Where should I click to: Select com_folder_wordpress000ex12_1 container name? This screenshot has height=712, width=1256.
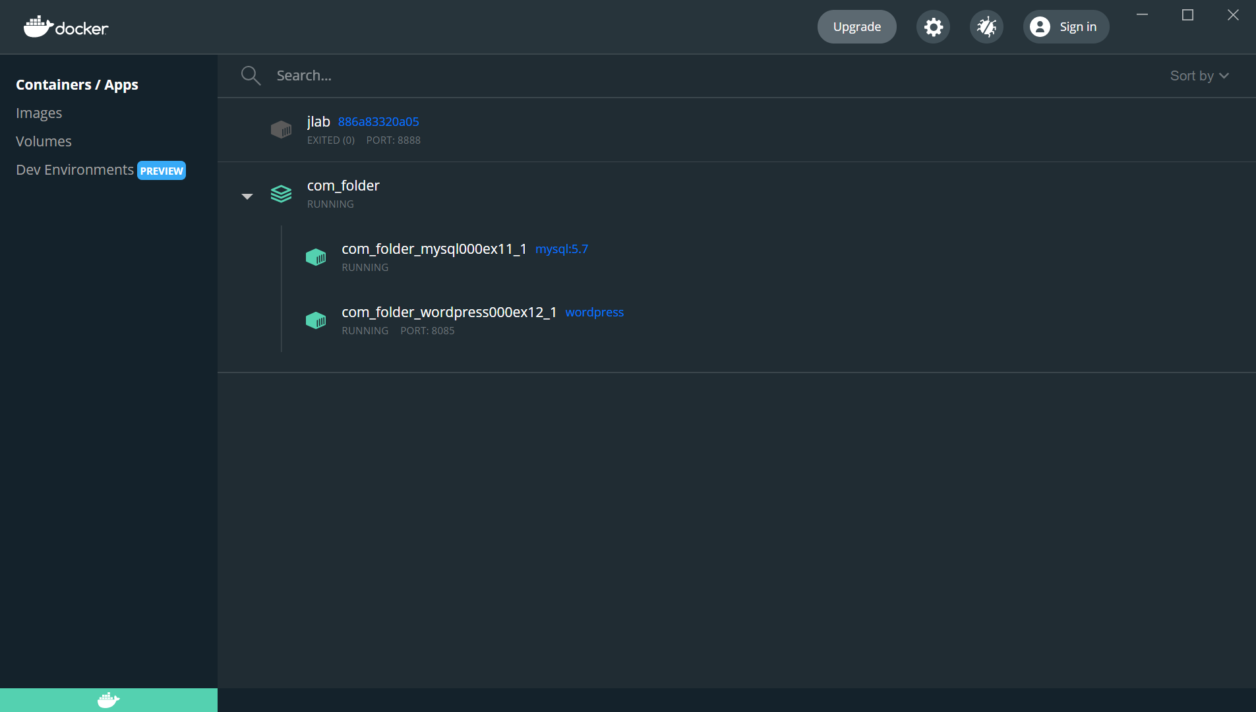pyautogui.click(x=449, y=312)
